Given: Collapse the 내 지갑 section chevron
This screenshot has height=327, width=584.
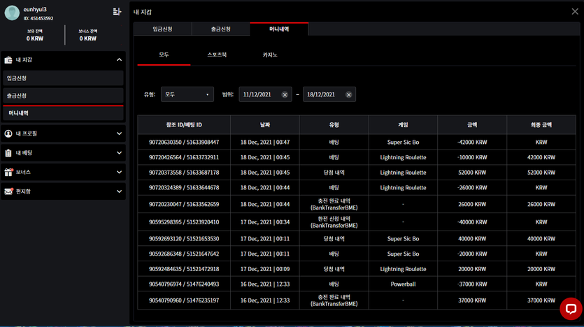Looking at the screenshot, I should coord(119,60).
